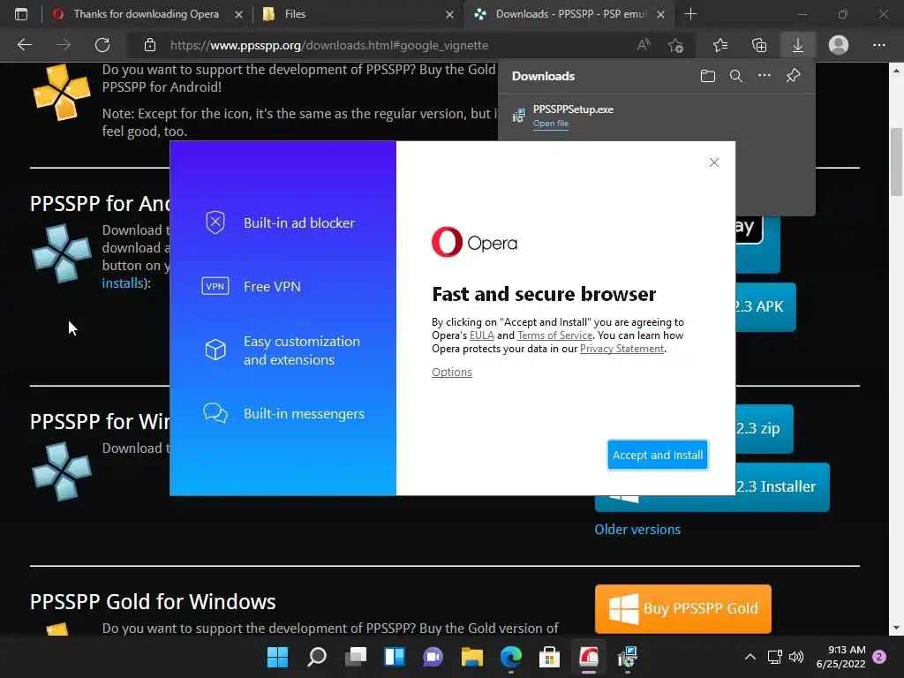Toggle the Downloads toolbar button
Image resolution: width=904 pixels, height=678 pixels.
[797, 45]
